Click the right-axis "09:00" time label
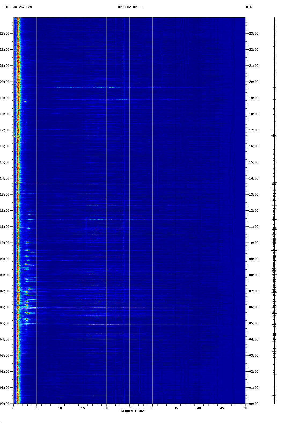The width and height of the screenshot is (286, 425). click(254, 259)
